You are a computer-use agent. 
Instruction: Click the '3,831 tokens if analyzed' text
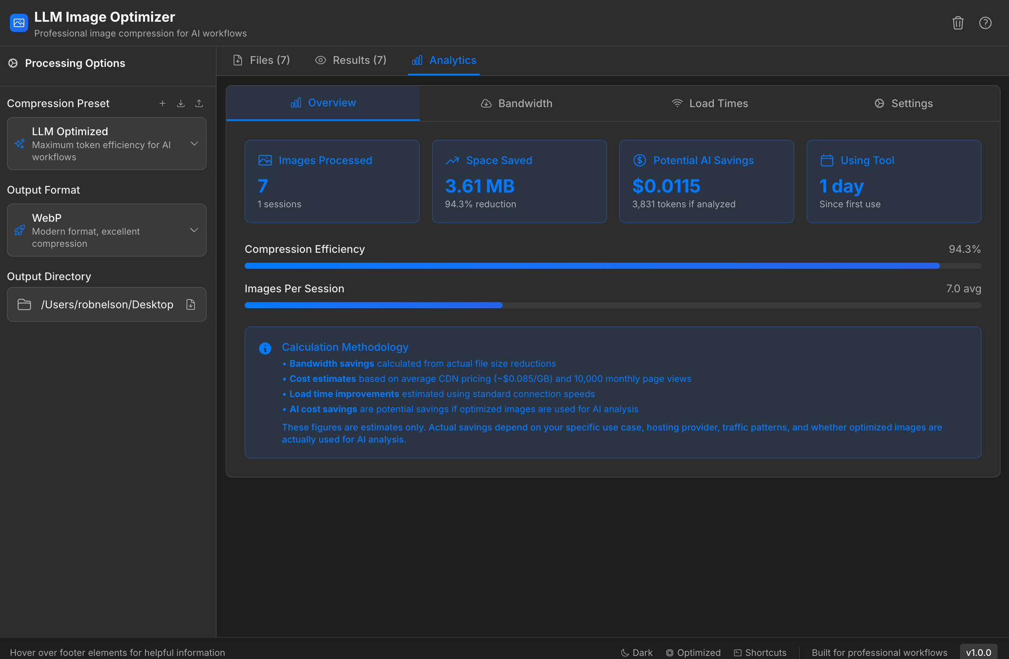point(684,204)
